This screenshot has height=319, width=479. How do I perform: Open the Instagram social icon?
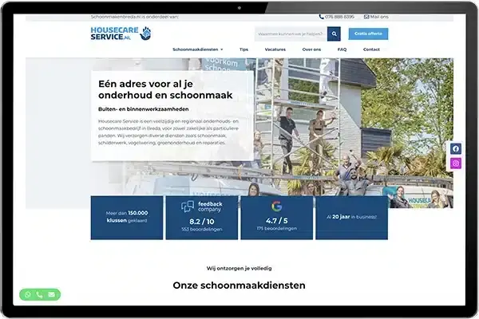(x=456, y=163)
